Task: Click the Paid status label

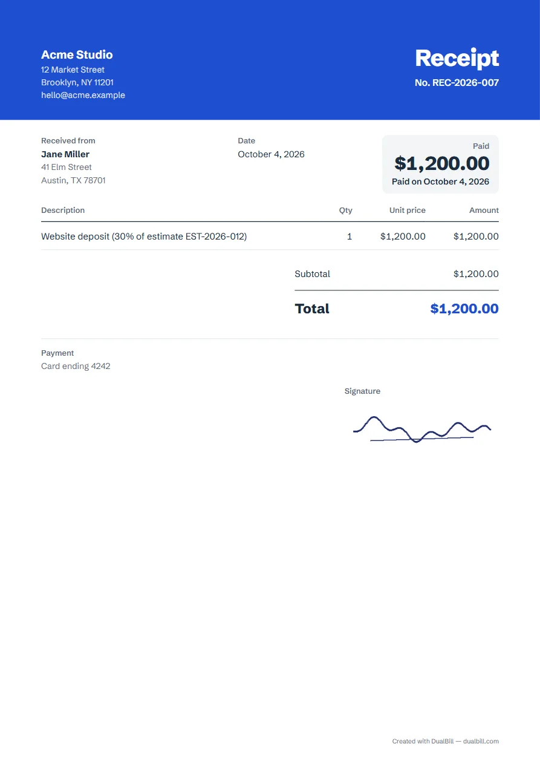Action: 481,146
